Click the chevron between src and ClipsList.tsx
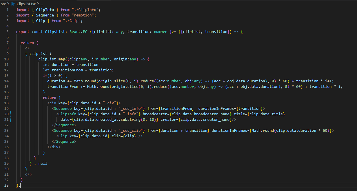This screenshot has width=357, height=191. [8, 4]
